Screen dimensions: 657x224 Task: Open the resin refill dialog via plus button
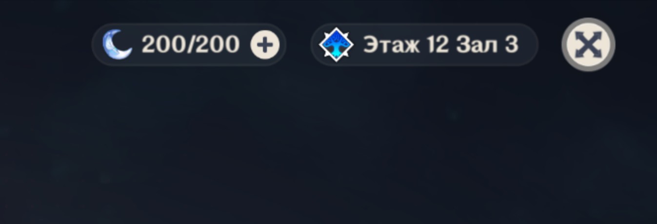[x=265, y=45]
